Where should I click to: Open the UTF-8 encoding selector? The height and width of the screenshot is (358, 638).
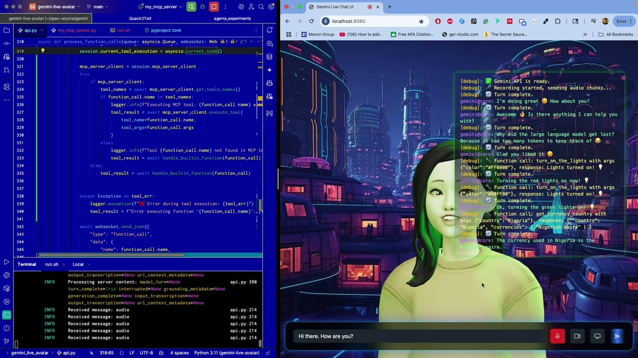click(x=147, y=353)
